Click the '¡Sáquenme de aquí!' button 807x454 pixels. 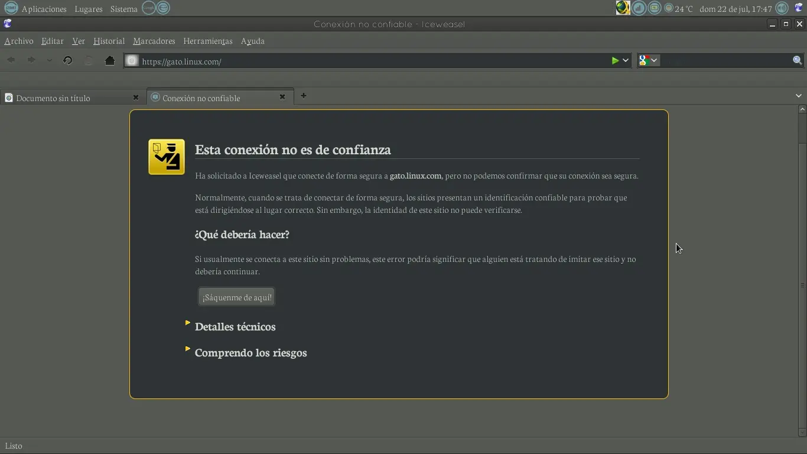237,297
